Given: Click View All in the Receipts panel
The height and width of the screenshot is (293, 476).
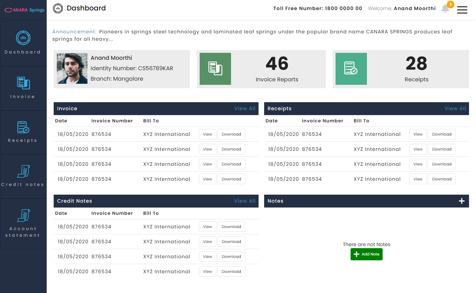Looking at the screenshot, I should pos(455,108).
